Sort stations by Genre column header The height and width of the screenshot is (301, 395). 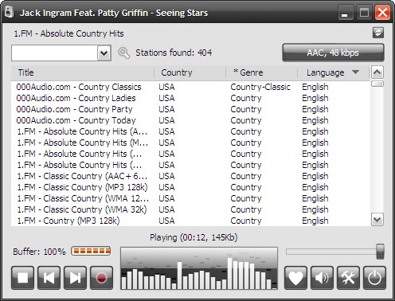[x=261, y=72]
